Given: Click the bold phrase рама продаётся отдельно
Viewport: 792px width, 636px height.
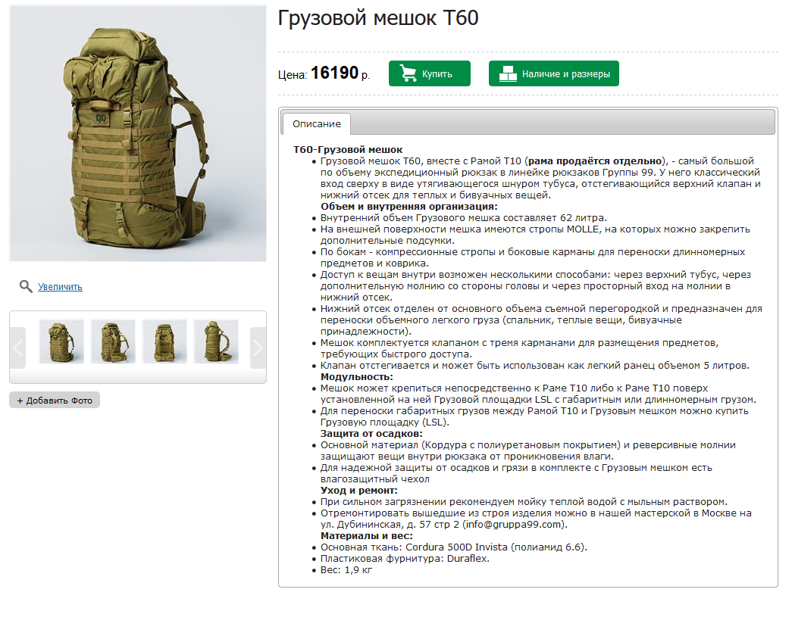Looking at the screenshot, I should pyautogui.click(x=595, y=161).
